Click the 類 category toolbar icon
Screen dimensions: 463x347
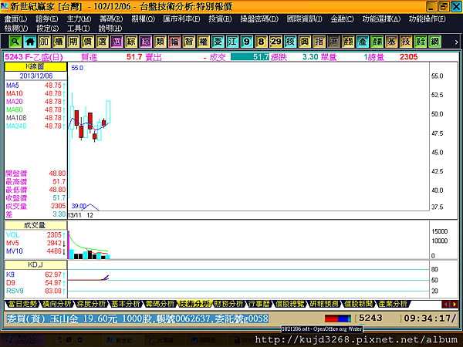coord(160,42)
